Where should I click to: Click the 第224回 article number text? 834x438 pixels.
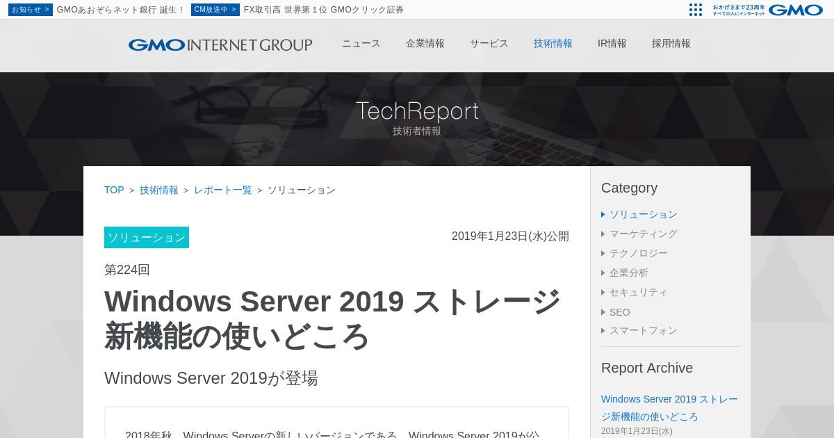point(127,270)
